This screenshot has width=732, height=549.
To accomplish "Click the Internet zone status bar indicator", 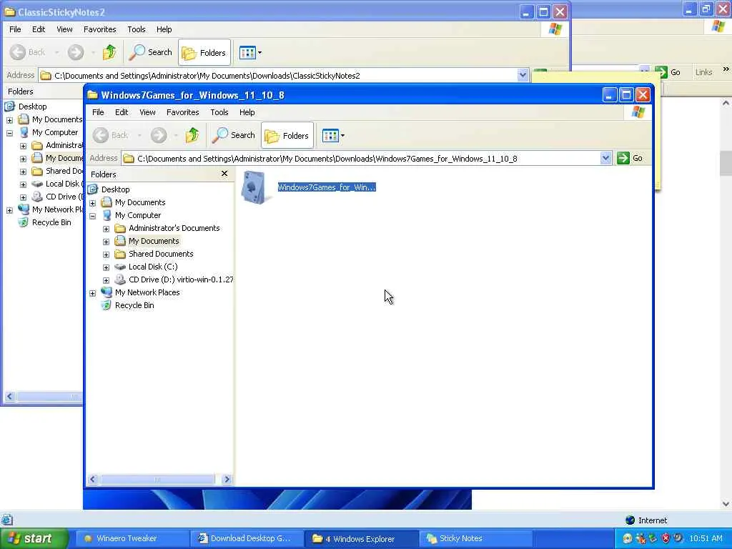I will pyautogui.click(x=646, y=520).
